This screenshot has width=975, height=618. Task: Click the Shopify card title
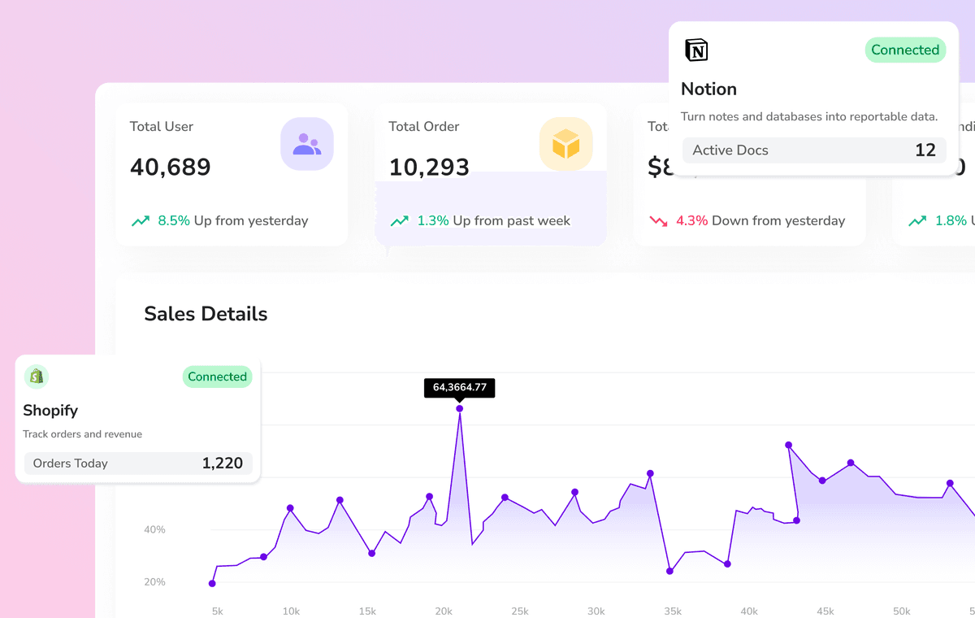tap(50, 411)
